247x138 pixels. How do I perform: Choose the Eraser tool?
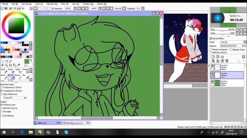pyautogui.click(x=11, y=71)
